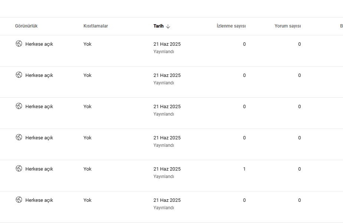Click the Yorum sayısı column header
The image size is (343, 223).
click(288, 26)
